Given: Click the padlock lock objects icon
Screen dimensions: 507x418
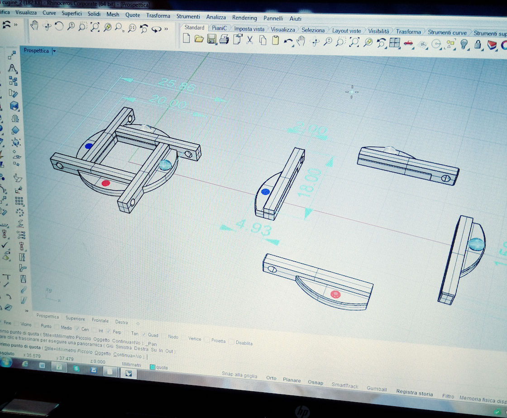Looking at the screenshot, I should click(478, 45).
